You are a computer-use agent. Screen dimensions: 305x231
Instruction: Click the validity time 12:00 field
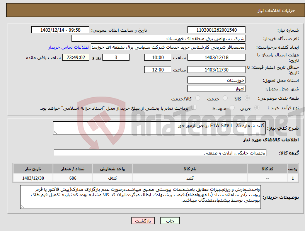pyautogui.click(x=158, y=70)
